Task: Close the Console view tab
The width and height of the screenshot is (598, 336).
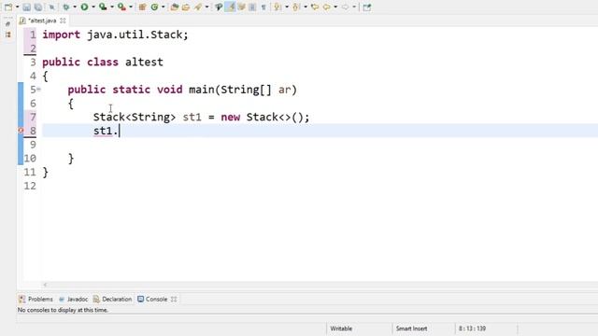Action: click(x=174, y=299)
